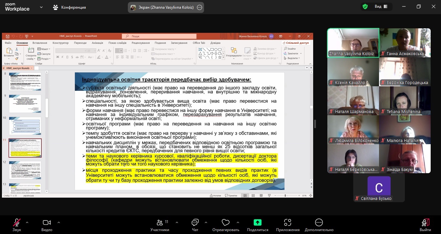Switch to the Переходи tab
Viewport: 441px width, 234px height.
(80, 43)
